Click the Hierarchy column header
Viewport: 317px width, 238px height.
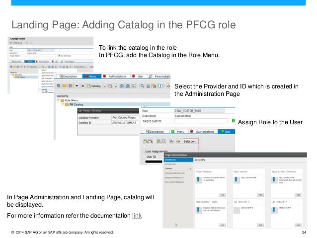coord(63,96)
